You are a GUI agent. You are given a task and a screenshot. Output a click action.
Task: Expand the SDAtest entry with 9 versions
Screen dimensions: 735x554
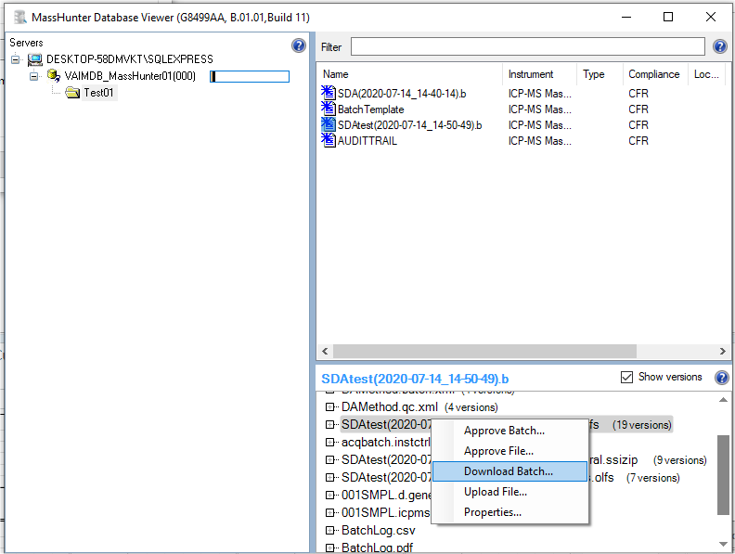click(x=330, y=459)
